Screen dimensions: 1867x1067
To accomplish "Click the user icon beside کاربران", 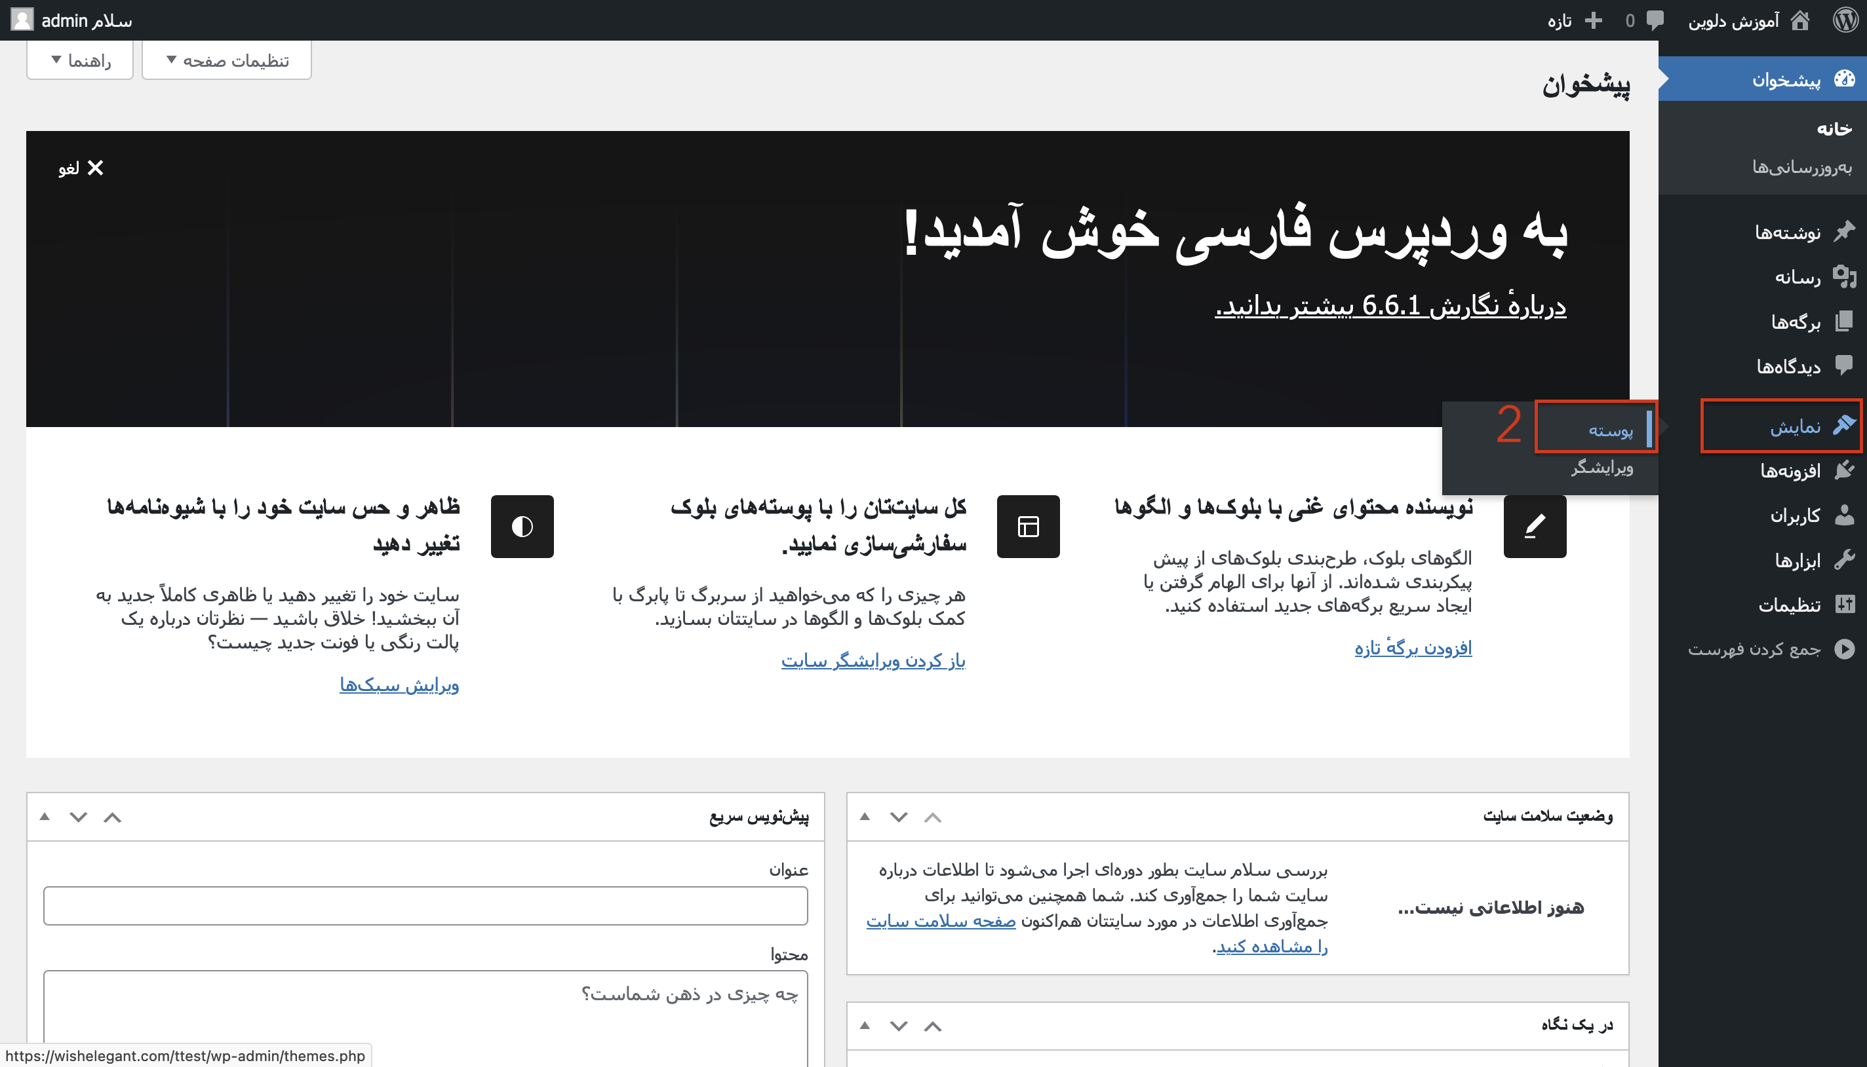I will coord(1845,515).
